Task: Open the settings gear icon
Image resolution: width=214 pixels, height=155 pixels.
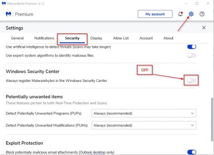Action: pyautogui.click(x=191, y=14)
